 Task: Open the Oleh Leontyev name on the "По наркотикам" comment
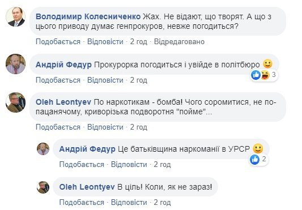tap(63, 102)
